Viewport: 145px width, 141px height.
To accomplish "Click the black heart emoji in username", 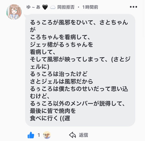I will tap(45, 7).
